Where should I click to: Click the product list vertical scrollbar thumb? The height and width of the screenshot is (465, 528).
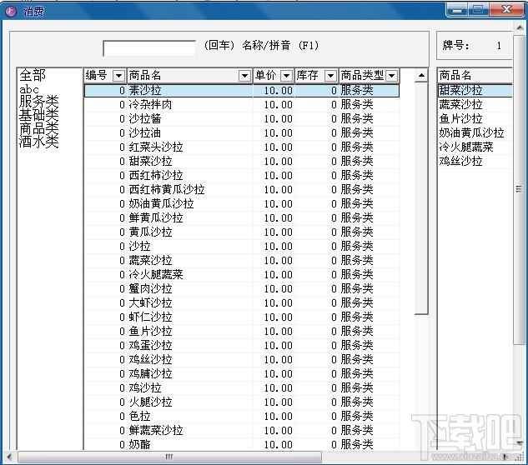click(421, 198)
